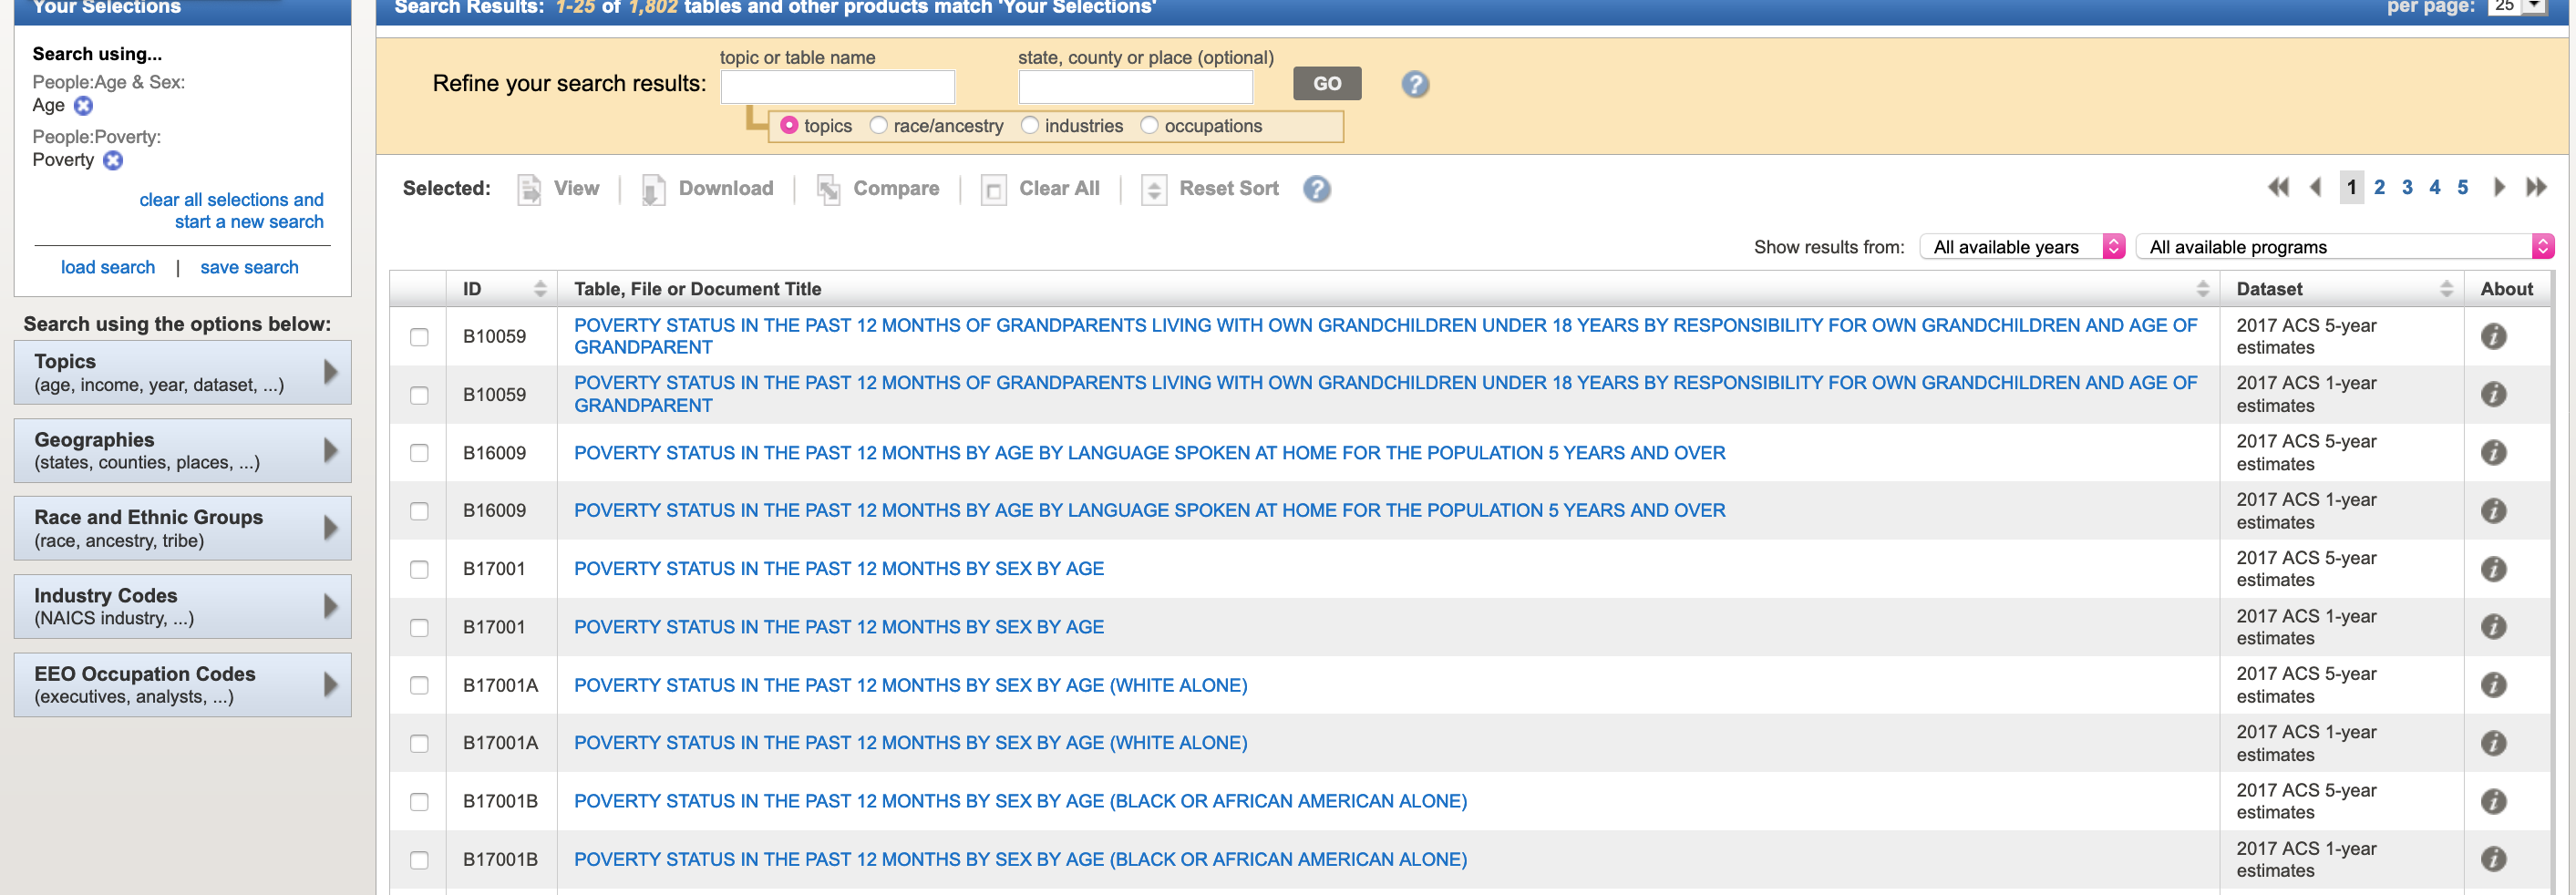
Task: Click the help icon beside GO button
Action: coord(1414,84)
